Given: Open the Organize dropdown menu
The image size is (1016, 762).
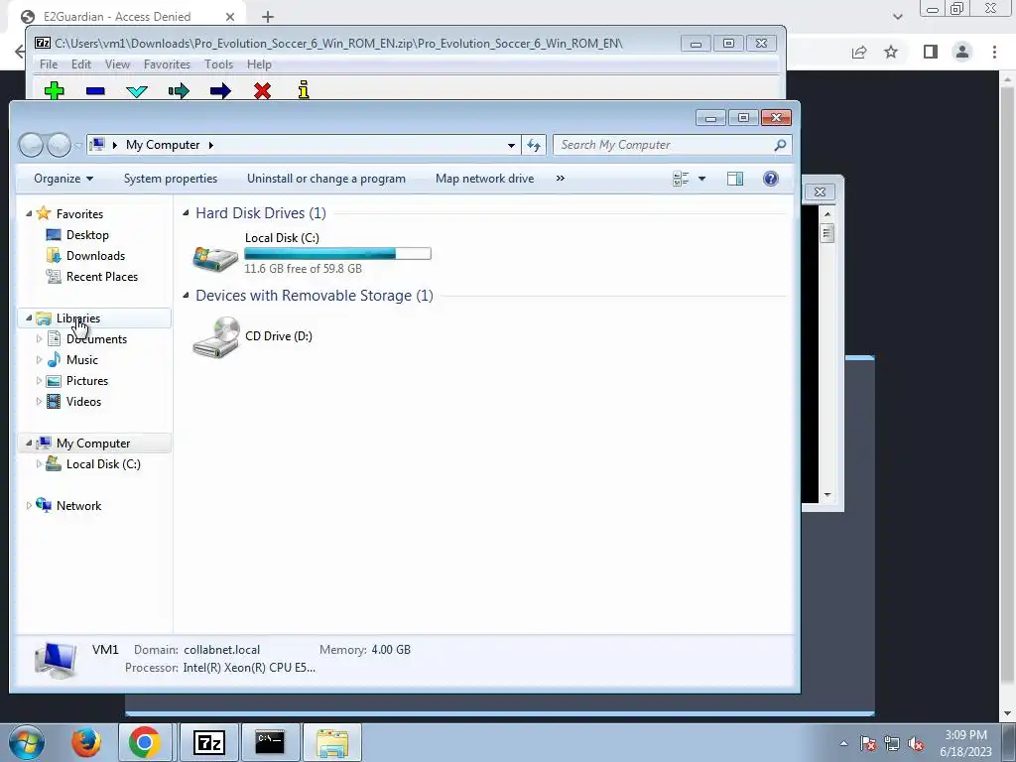Looking at the screenshot, I should tap(63, 179).
